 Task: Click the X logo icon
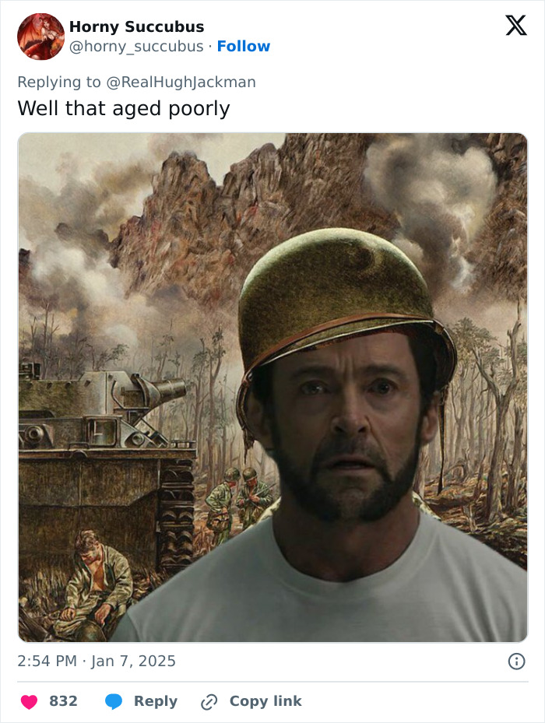(516, 25)
